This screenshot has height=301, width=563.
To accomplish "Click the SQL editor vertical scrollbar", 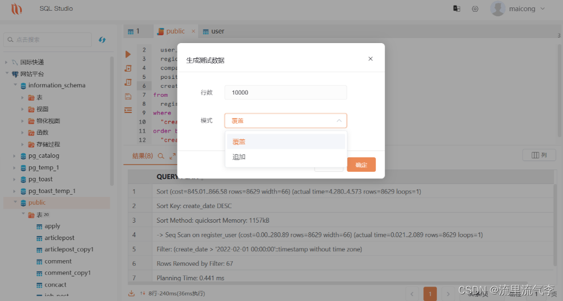I will pyautogui.click(x=559, y=91).
